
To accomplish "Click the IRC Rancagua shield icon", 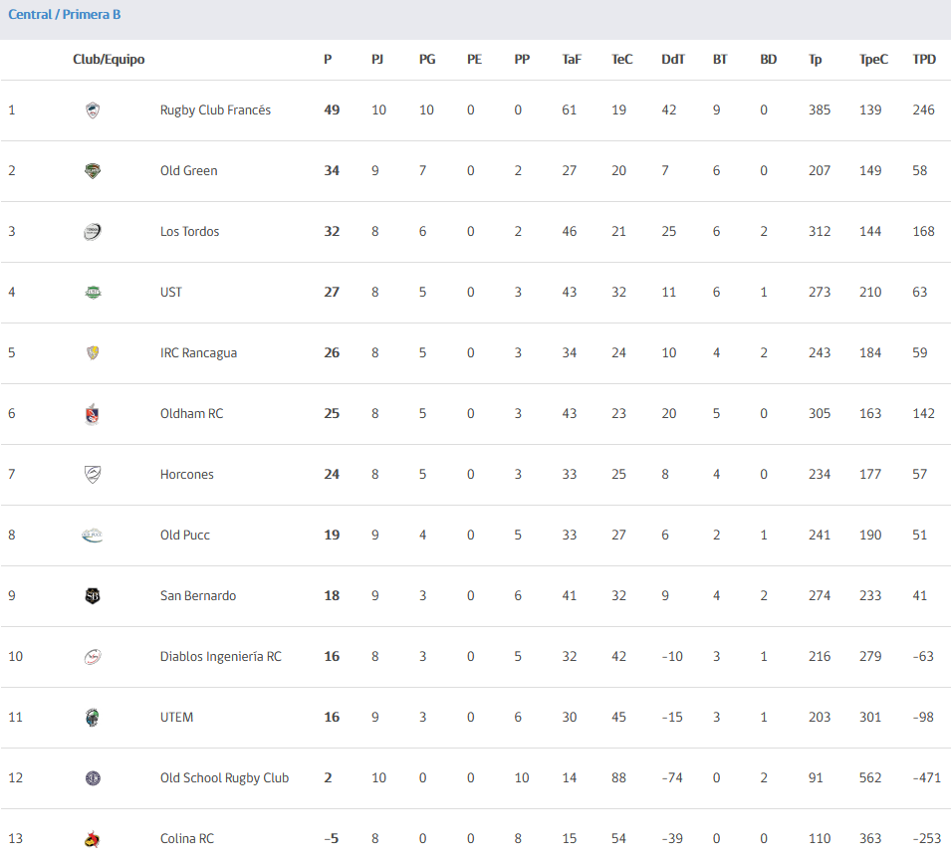I will click(93, 353).
